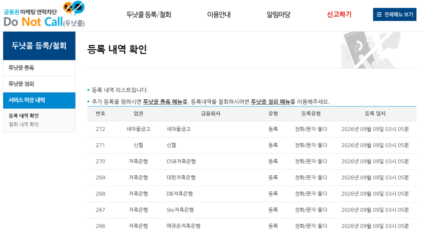423x233 pixels.
Task: Click the 유형 column header
Action: [273, 114]
